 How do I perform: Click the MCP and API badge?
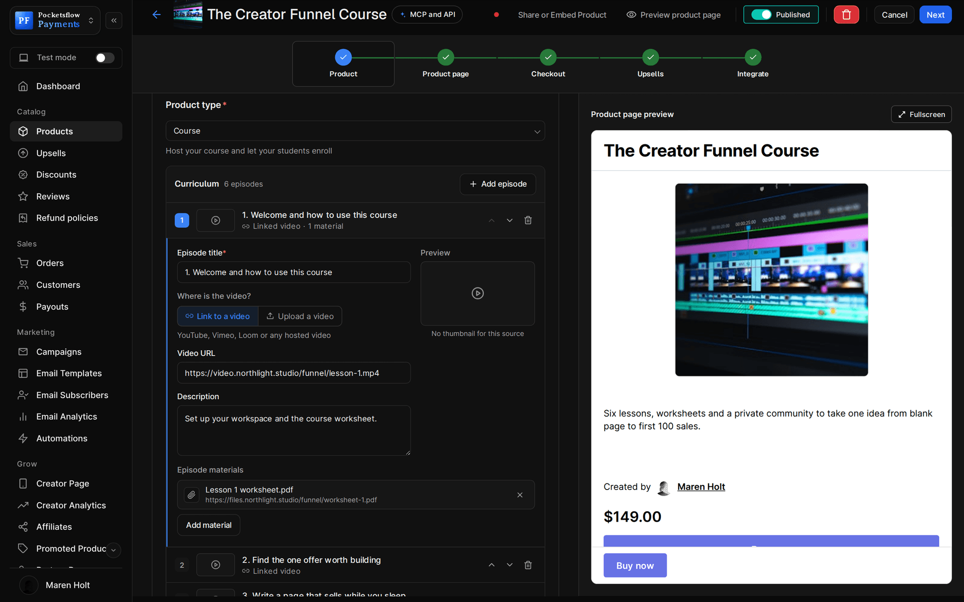tap(427, 15)
